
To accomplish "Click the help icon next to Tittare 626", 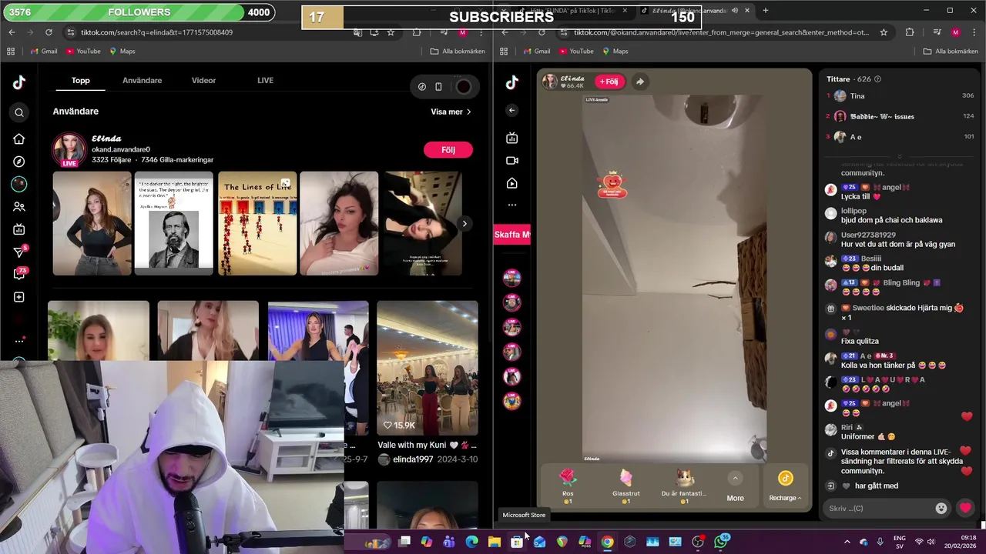I will tap(877, 79).
